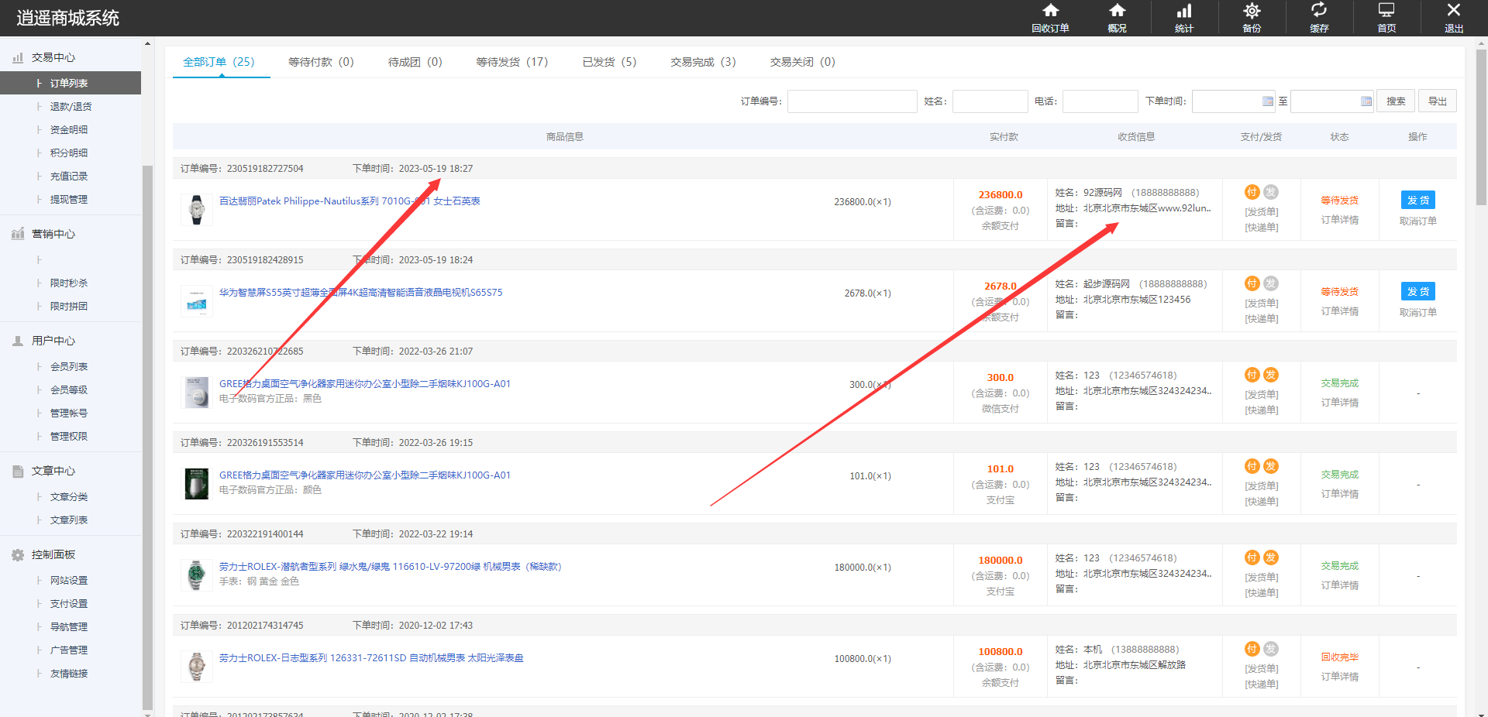Switch to the 等待发货 (17) tab
Image resolution: width=1488 pixels, height=717 pixels.
click(x=511, y=62)
